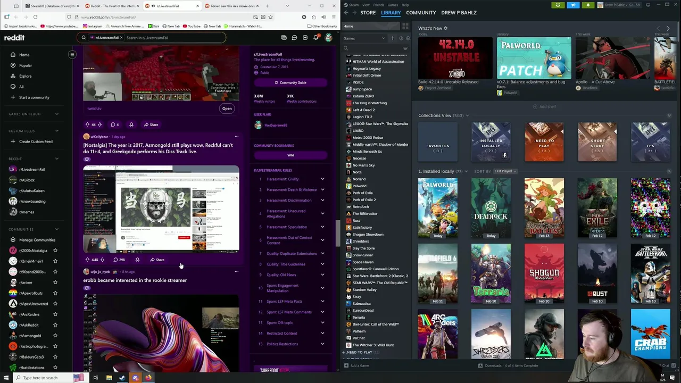This screenshot has height=383, width=681.
Task: Open Steam Friends menu
Action: [x=378, y=5]
